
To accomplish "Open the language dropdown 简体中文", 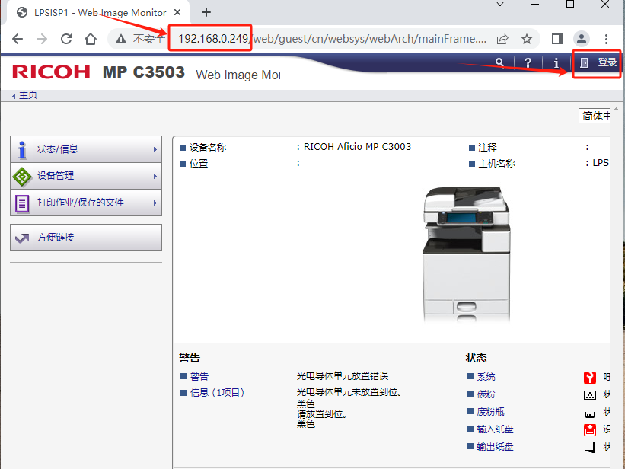I will point(595,116).
